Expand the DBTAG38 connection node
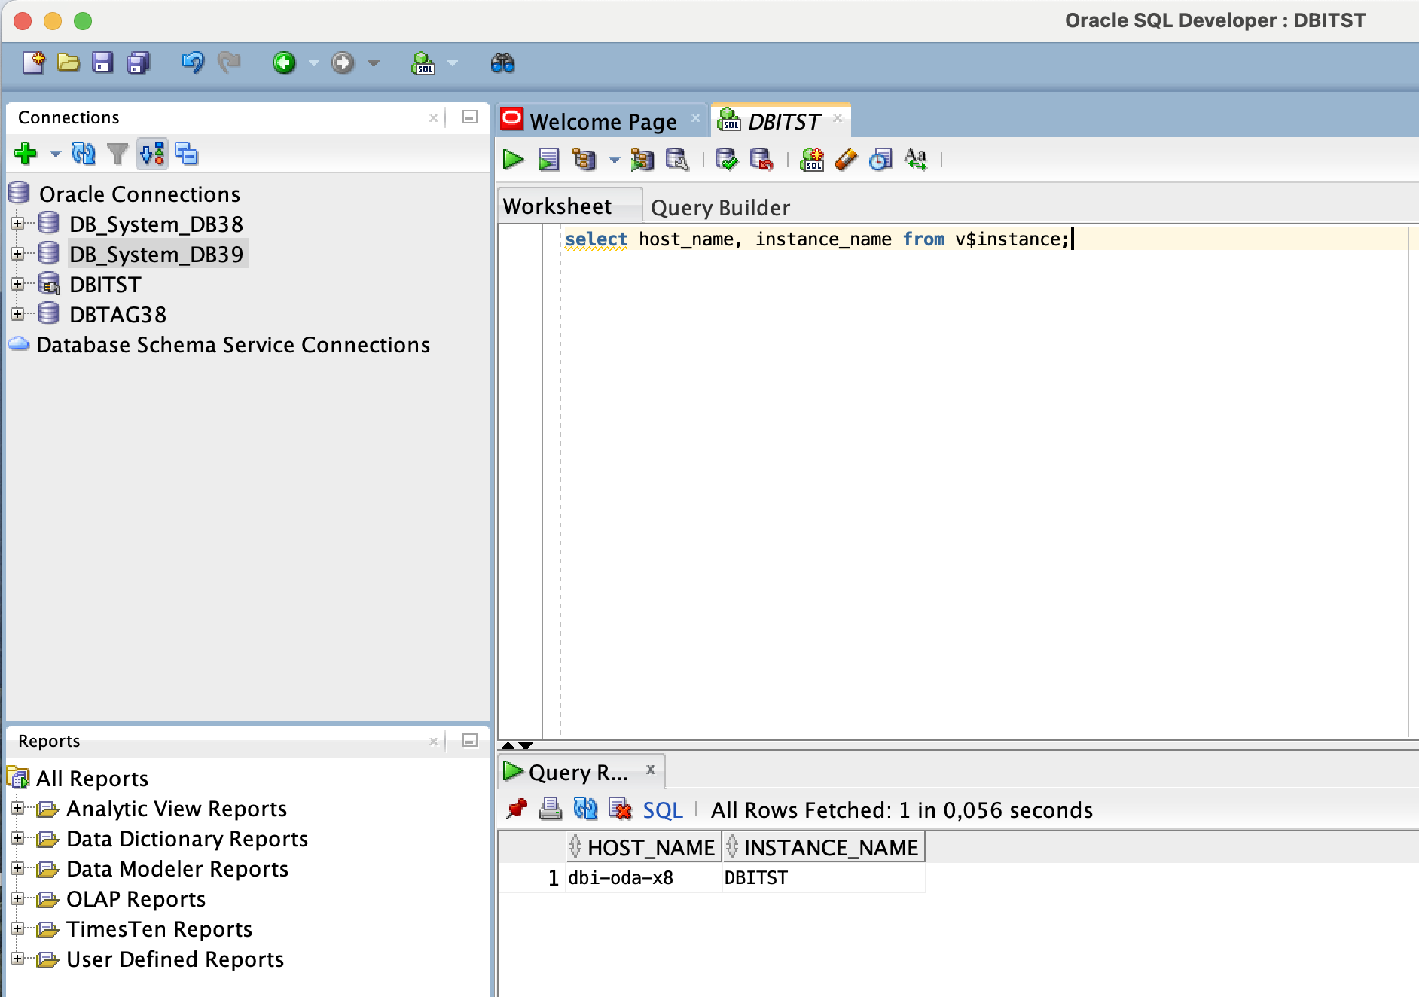 point(17,314)
